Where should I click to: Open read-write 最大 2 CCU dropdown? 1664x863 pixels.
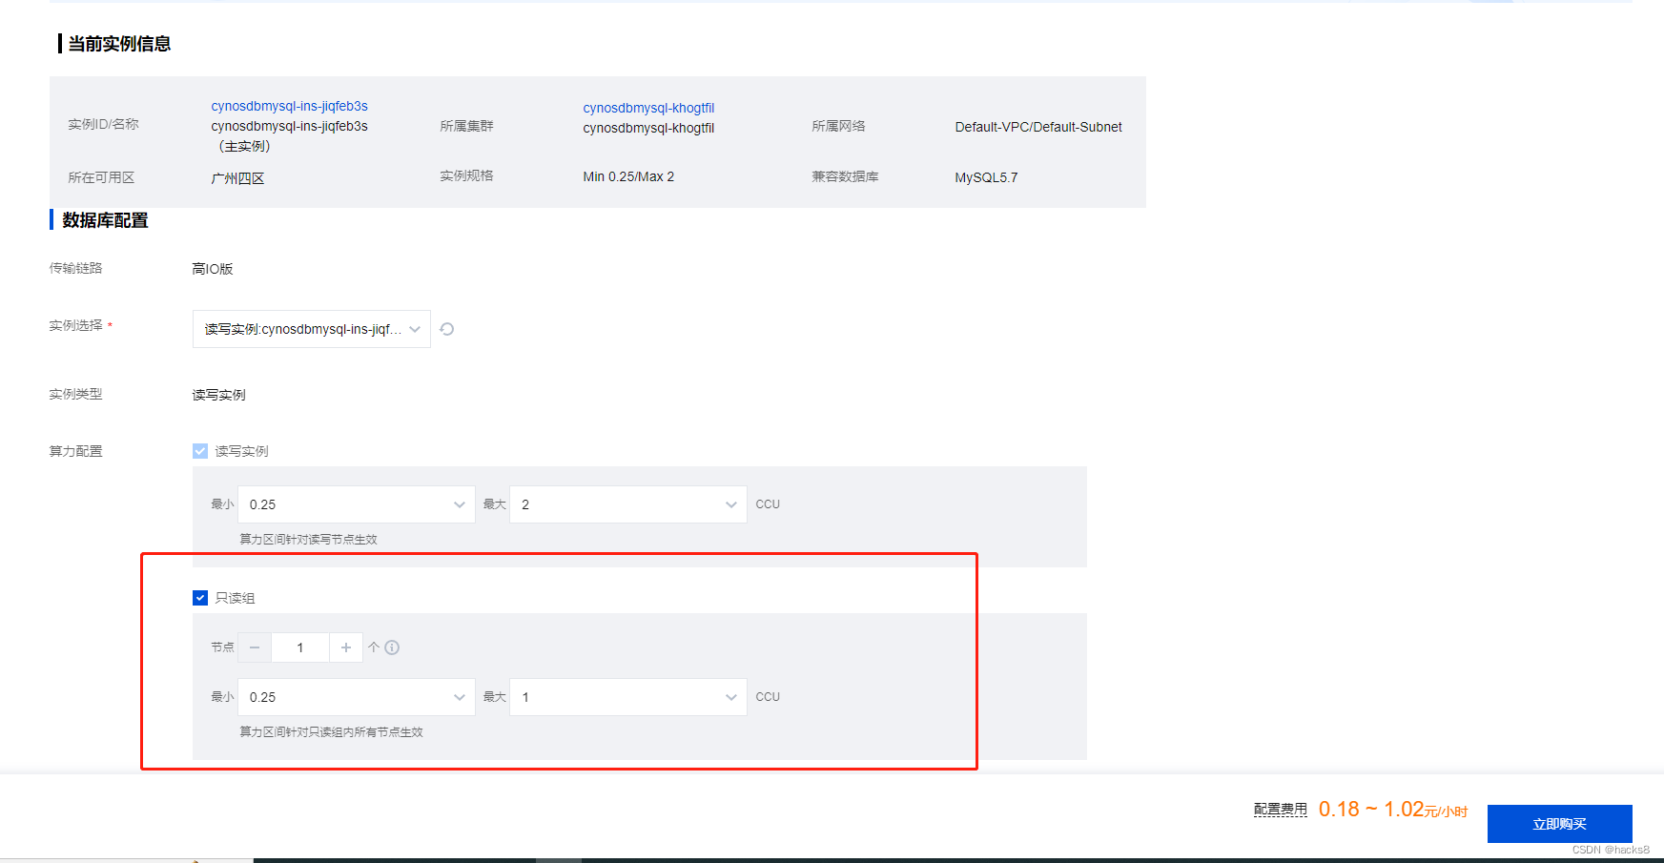point(628,504)
